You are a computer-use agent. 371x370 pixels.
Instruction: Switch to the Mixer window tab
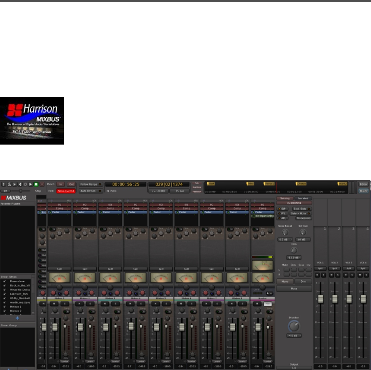point(363,191)
